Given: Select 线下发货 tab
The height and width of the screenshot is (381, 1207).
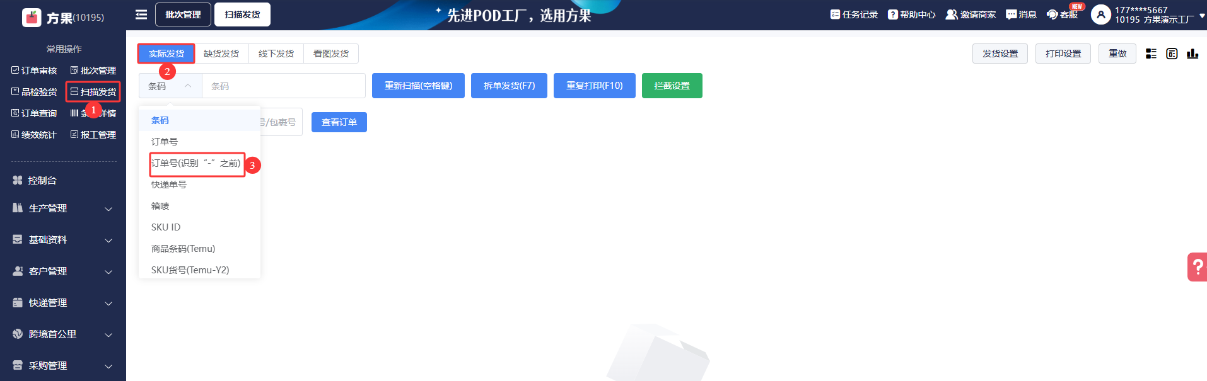Looking at the screenshot, I should (x=276, y=54).
